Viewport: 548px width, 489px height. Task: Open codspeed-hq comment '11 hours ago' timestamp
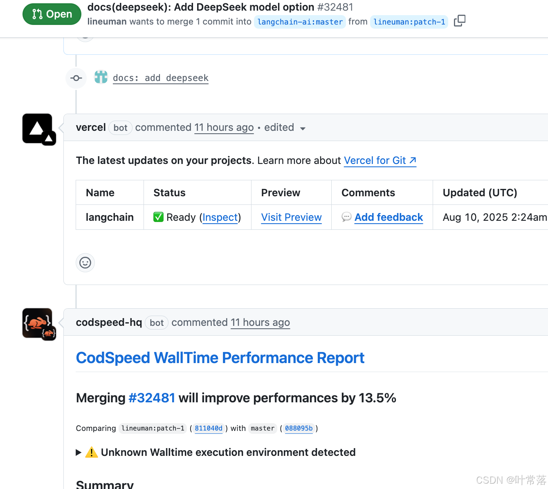(x=260, y=323)
